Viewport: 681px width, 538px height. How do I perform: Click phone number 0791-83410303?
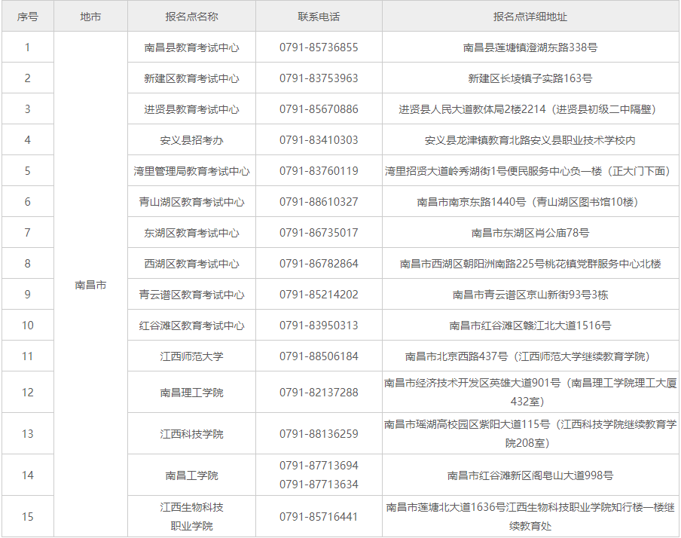(319, 139)
